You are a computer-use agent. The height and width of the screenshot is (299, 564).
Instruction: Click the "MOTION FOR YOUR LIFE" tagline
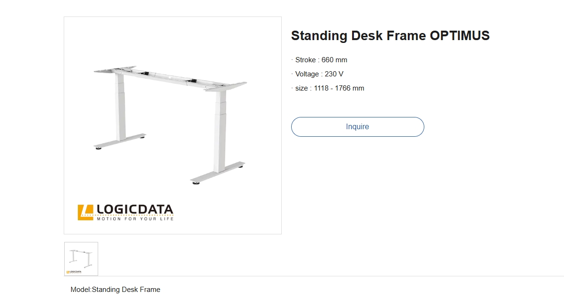pos(135,219)
